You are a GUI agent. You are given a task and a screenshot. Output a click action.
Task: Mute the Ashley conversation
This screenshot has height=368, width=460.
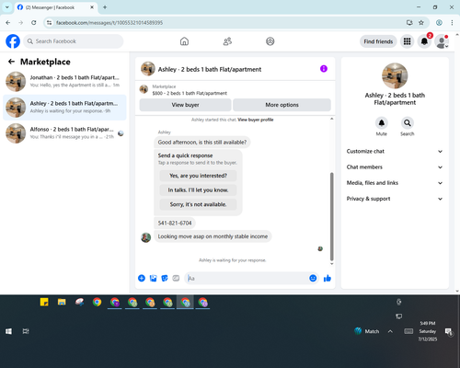click(x=382, y=123)
